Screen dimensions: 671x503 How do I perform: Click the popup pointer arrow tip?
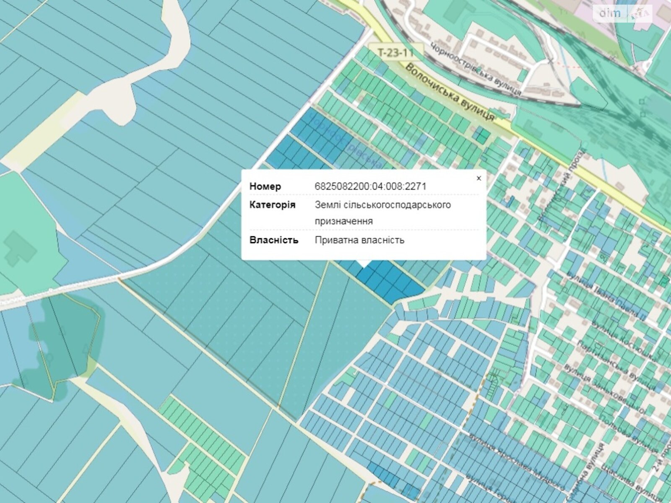coord(364,264)
